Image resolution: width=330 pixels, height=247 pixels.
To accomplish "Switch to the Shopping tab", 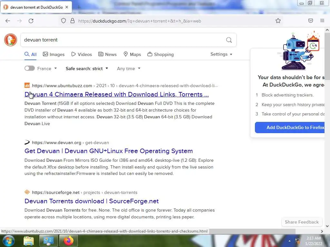I will coord(160,54).
